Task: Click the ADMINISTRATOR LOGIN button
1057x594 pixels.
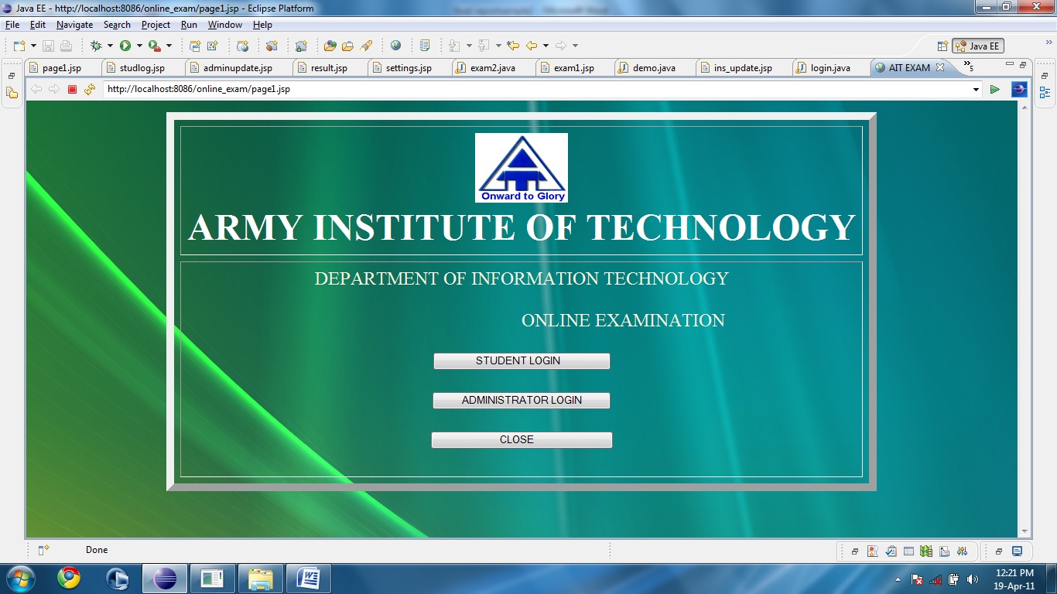Action: click(522, 401)
